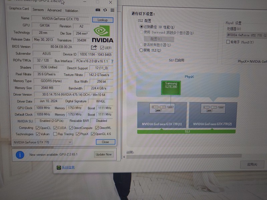Screen dimensions: 267x200
Task: Toggle the OpenGL 4.6 checkbox
Action: 93,134
